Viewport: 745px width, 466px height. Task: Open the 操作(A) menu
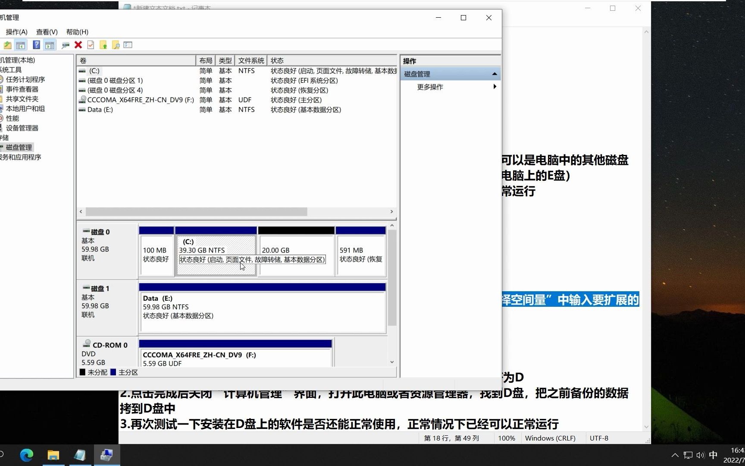click(x=16, y=32)
